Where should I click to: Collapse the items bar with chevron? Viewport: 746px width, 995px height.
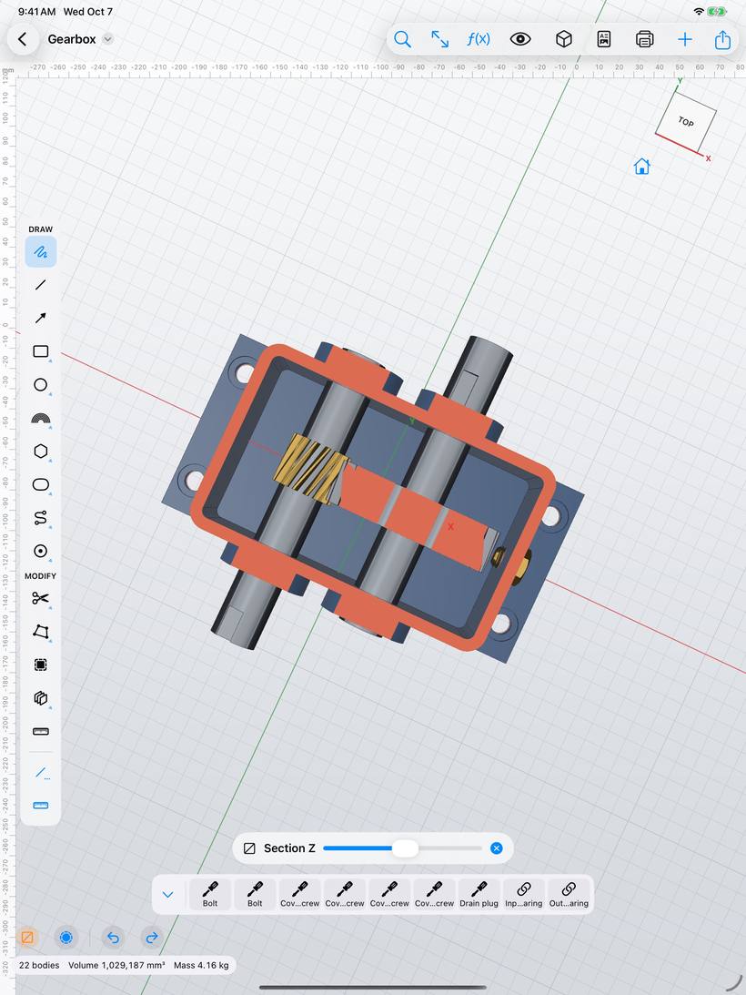167,895
